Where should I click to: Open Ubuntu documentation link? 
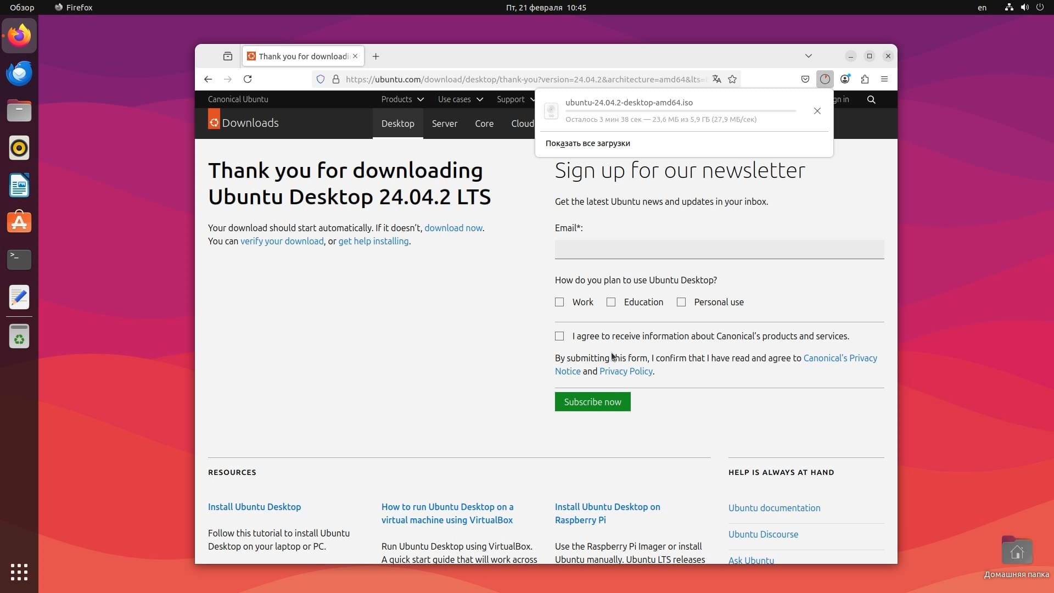point(774,508)
